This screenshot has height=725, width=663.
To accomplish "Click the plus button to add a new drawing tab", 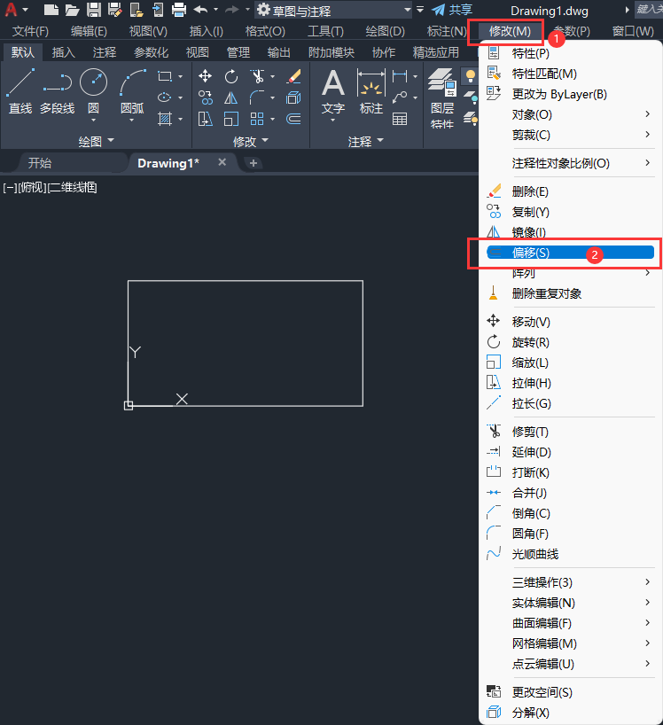I will (253, 163).
